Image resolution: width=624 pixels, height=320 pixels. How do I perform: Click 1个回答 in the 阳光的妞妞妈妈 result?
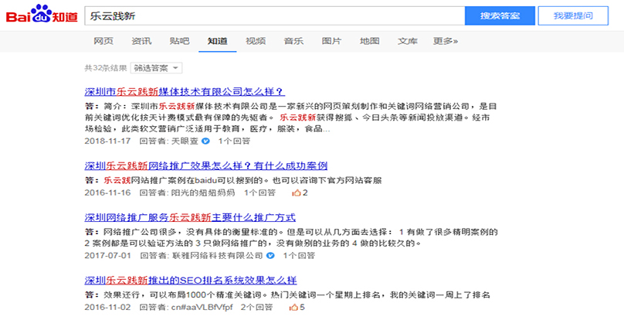pyautogui.click(x=259, y=193)
